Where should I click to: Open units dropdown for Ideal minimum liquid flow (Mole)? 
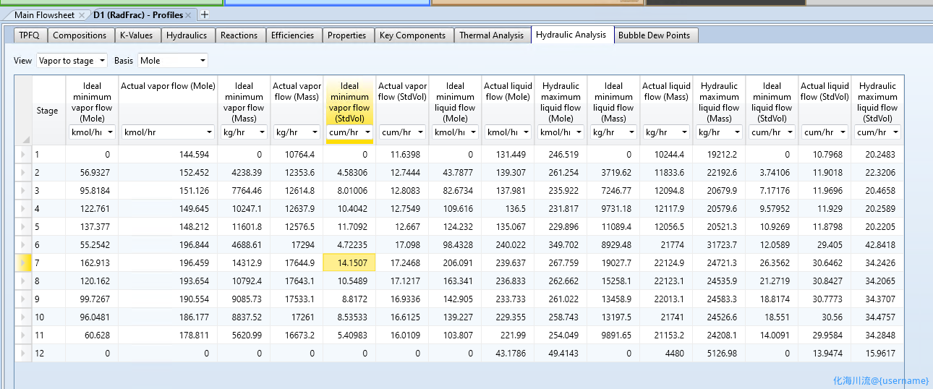[x=455, y=132]
